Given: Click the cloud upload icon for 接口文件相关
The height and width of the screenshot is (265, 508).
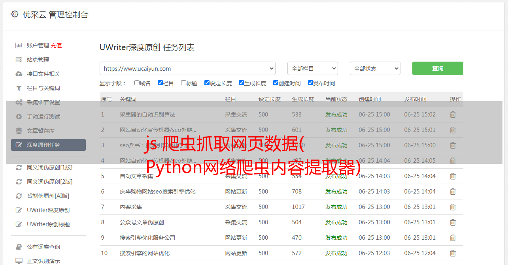Looking at the screenshot, I should [19, 74].
